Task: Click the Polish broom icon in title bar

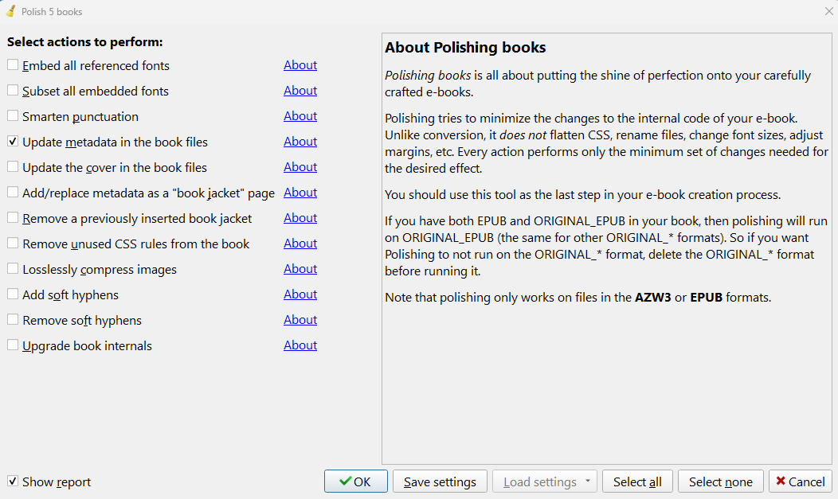Action: [10, 11]
